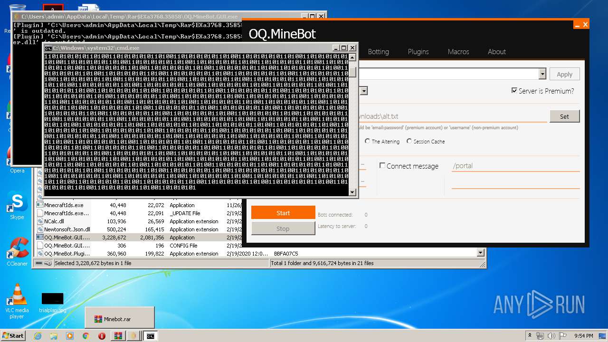Select the MinecraftIds.exe _UPDATE file icon
This screenshot has width=608, height=342.
[40, 213]
